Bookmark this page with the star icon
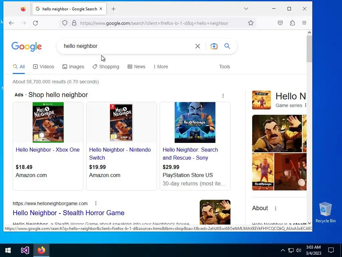342x257 pixels. [251, 23]
